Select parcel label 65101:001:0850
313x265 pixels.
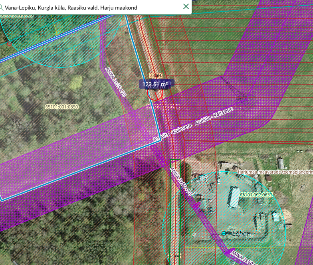click(x=61, y=107)
